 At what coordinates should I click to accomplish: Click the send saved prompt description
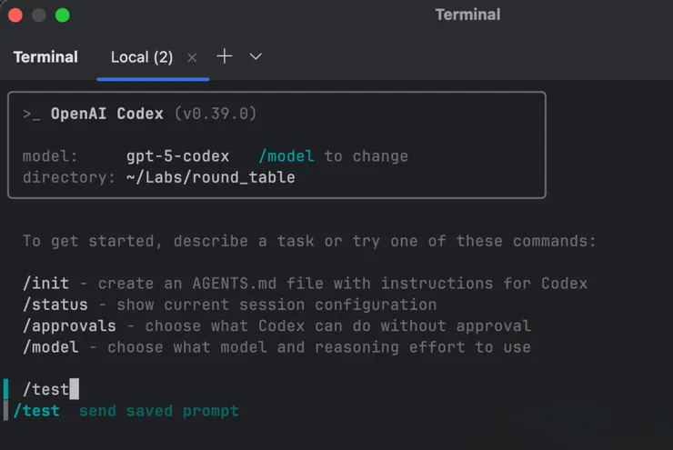click(158, 411)
